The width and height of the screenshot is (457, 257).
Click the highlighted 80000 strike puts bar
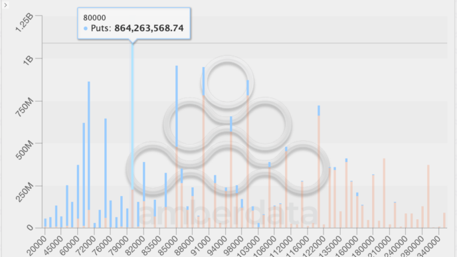133,117
